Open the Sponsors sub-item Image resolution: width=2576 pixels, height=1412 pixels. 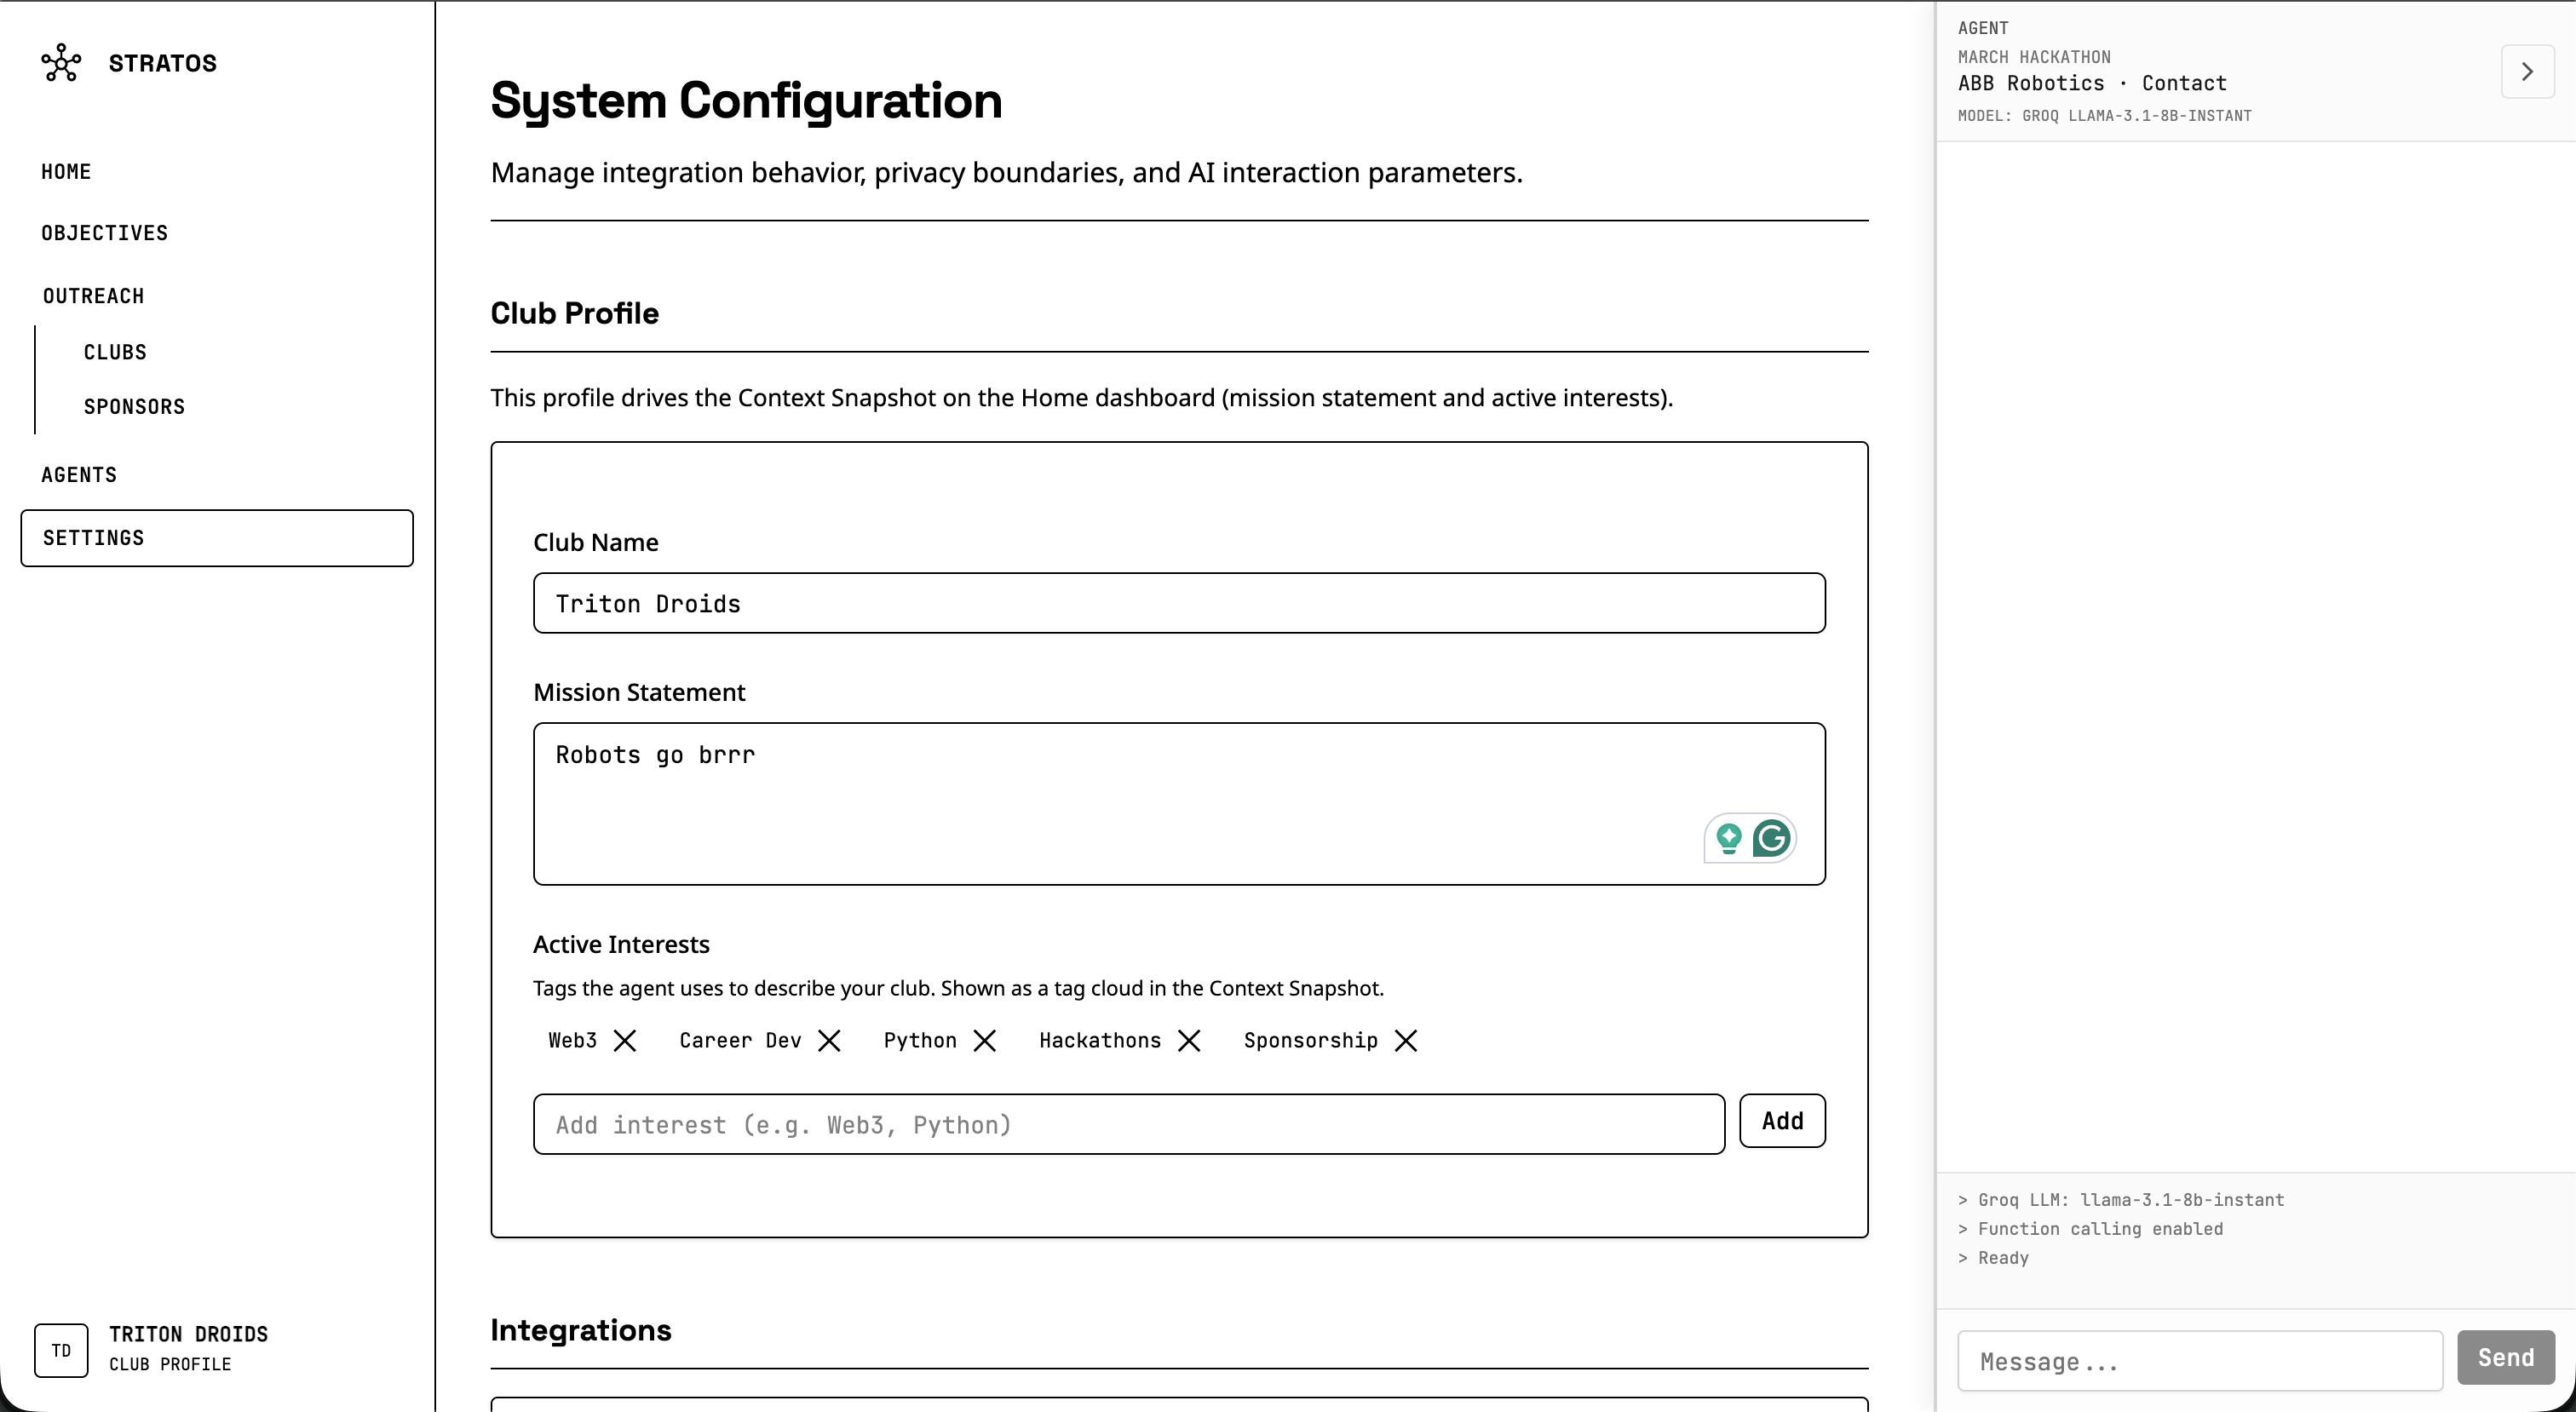click(x=134, y=407)
